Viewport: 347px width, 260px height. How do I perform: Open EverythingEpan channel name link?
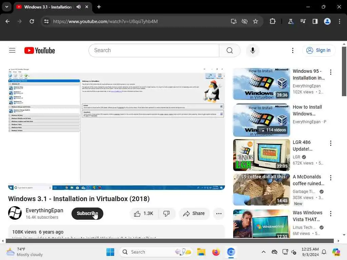[x=44, y=210]
